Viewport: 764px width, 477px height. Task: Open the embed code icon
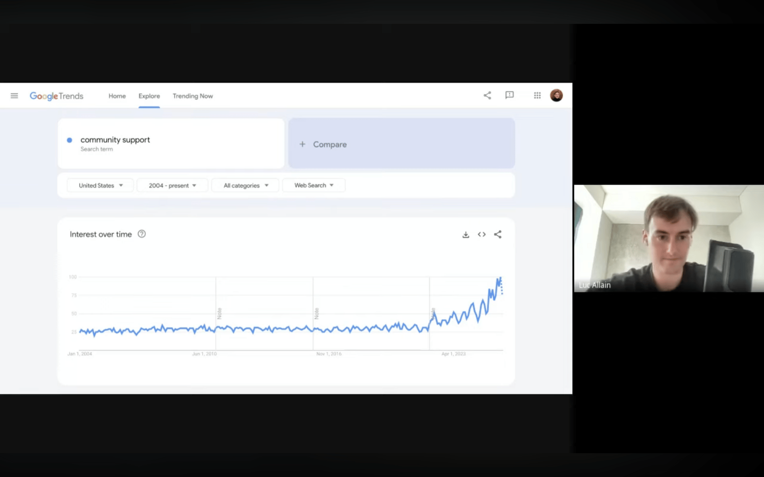481,235
